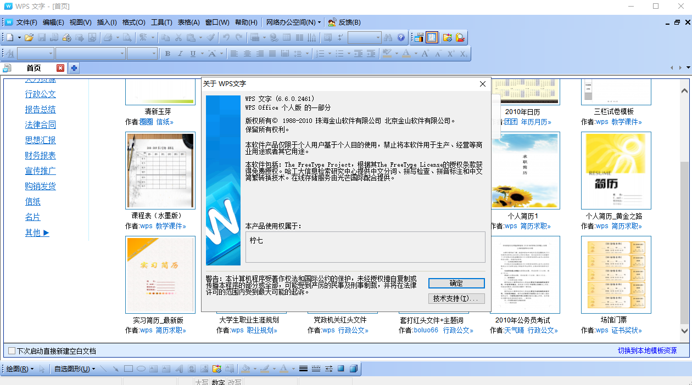Click the Save icon in toolbar
This screenshot has width=692, height=385.
42,37
